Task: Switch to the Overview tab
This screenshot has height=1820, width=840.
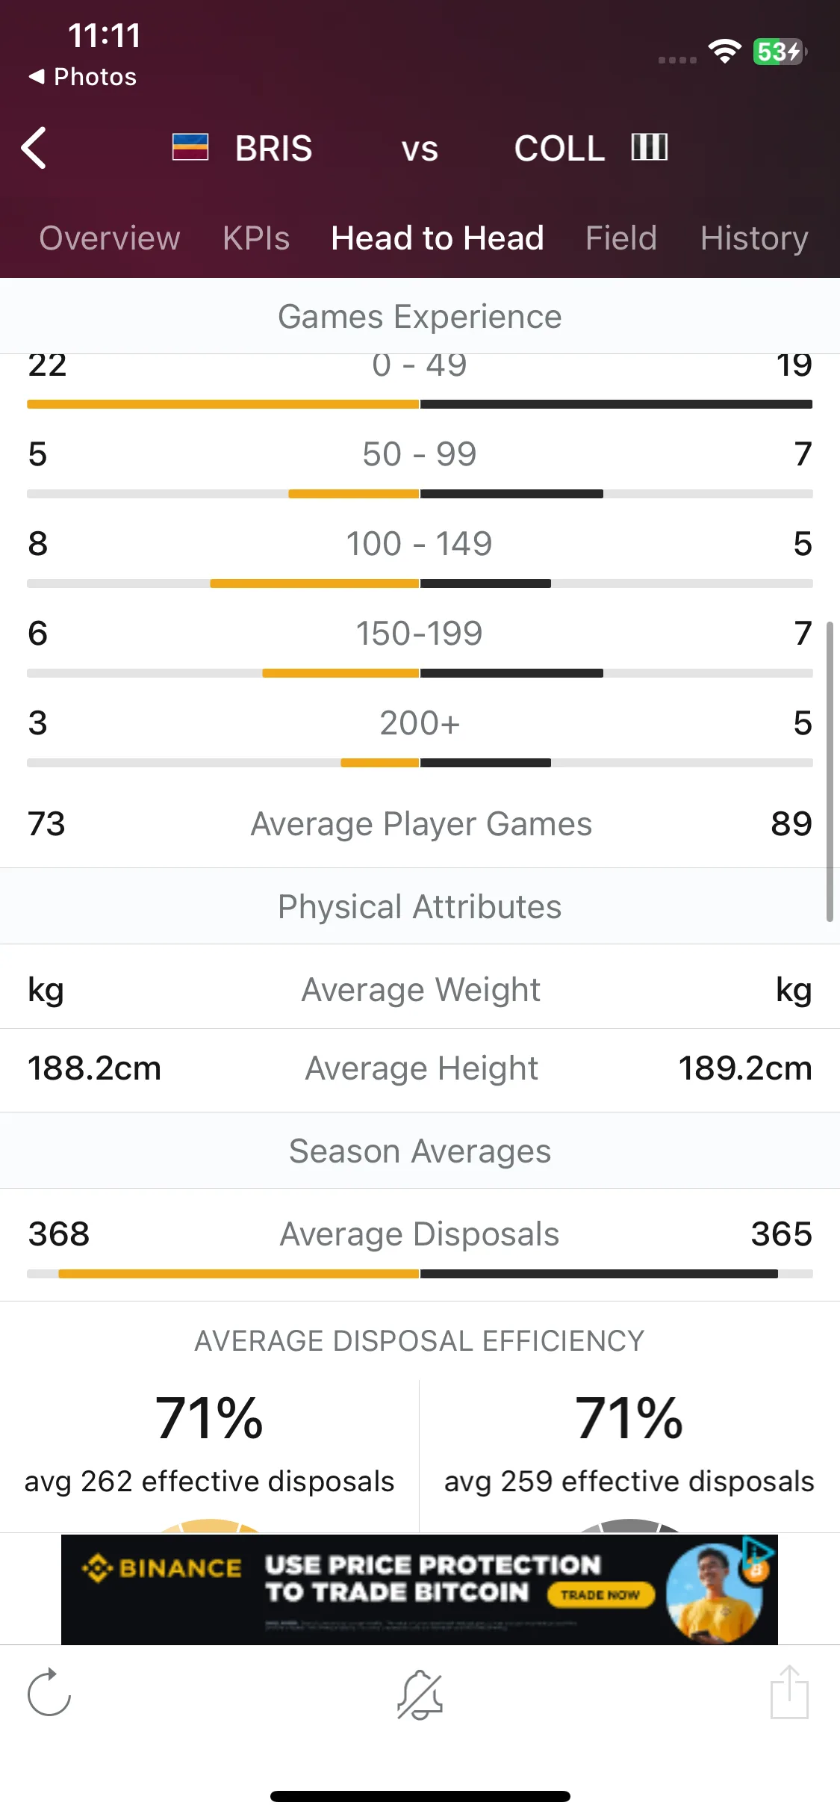Action: (110, 238)
